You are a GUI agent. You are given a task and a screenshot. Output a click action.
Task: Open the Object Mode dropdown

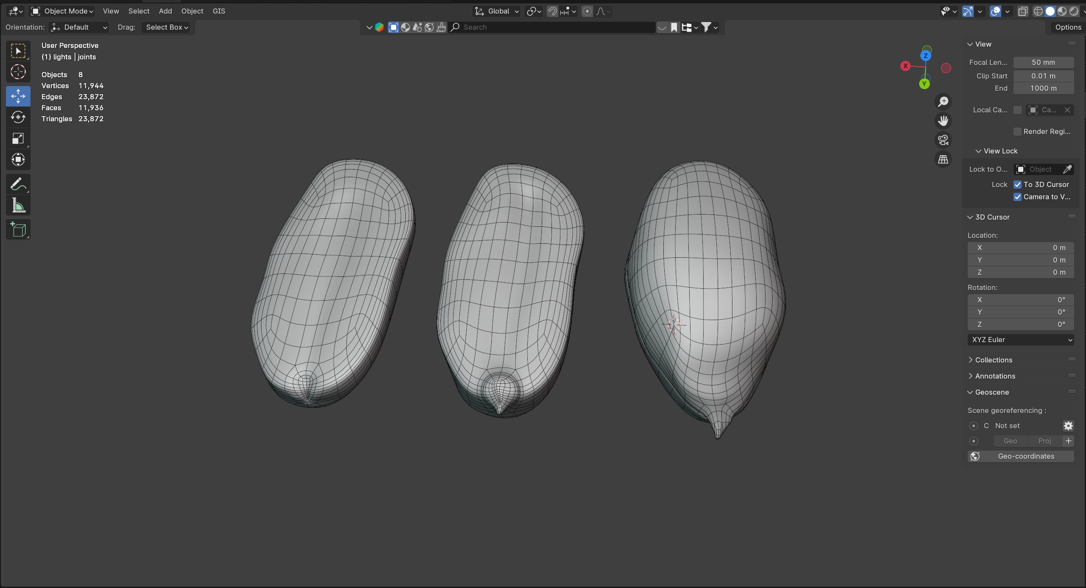pyautogui.click(x=62, y=11)
